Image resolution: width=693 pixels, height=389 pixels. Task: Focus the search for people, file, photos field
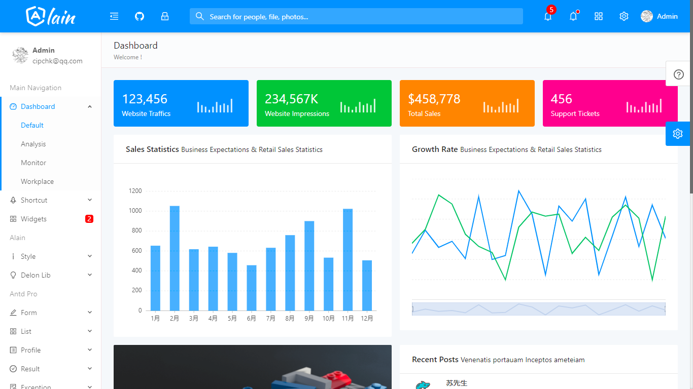tap(356, 16)
